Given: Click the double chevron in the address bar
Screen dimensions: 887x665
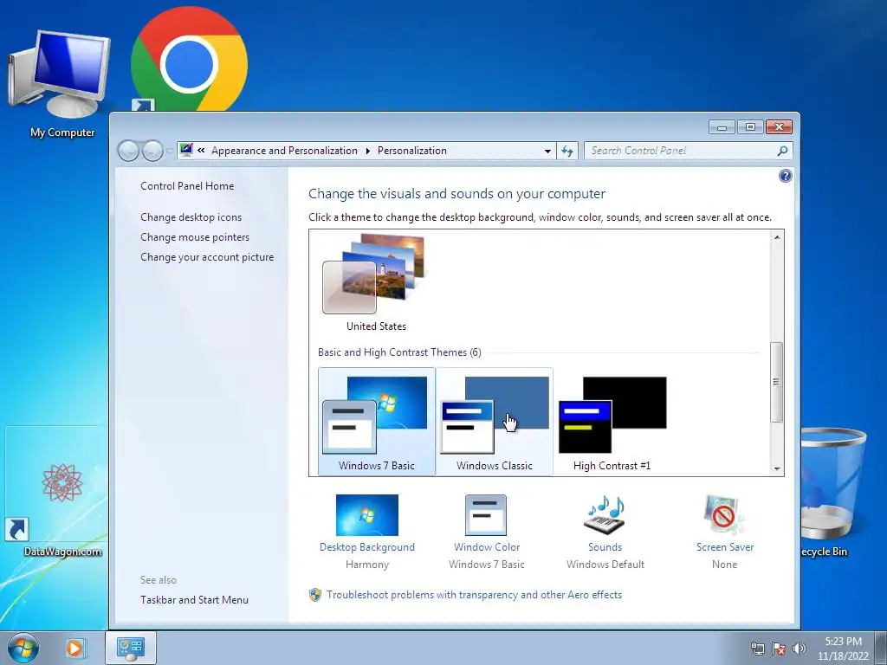Looking at the screenshot, I should coord(201,151).
